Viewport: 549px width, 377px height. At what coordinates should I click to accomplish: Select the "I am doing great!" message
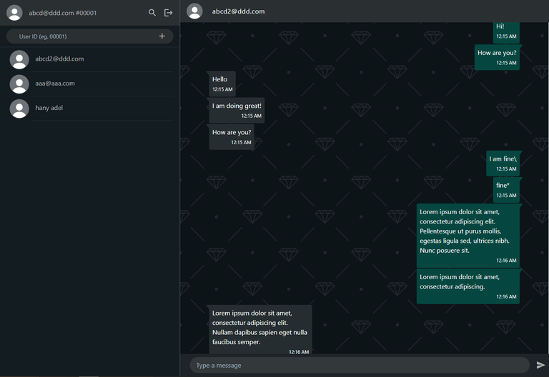tap(237, 110)
